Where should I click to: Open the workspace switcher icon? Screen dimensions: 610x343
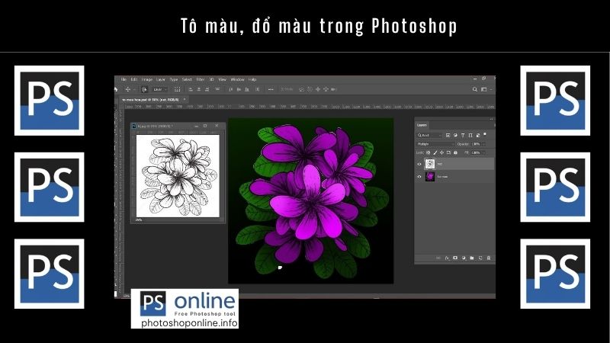click(x=484, y=89)
